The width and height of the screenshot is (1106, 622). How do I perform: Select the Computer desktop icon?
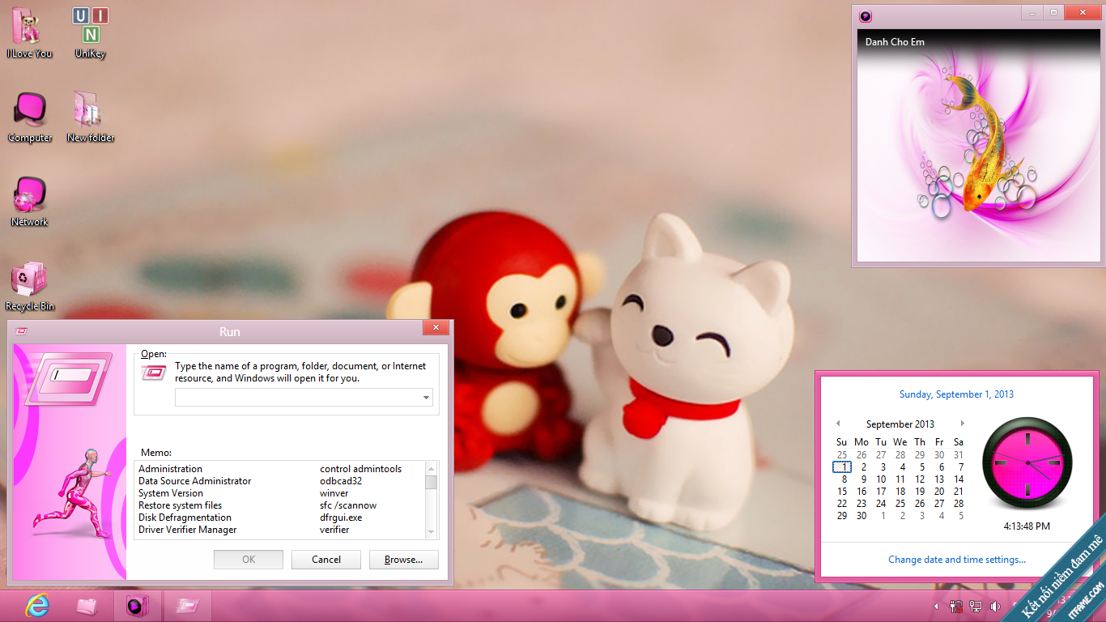coord(30,117)
